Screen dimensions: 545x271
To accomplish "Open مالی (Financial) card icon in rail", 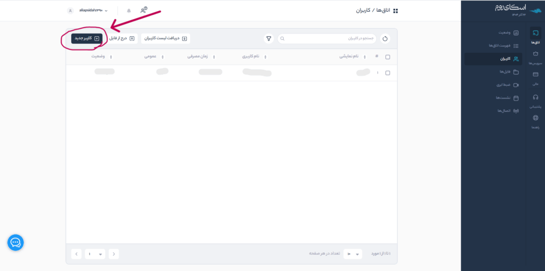I will [535, 77].
